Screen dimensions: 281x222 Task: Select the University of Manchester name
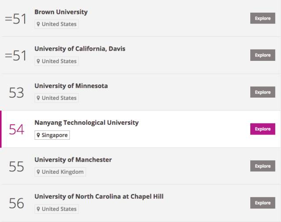point(73,160)
